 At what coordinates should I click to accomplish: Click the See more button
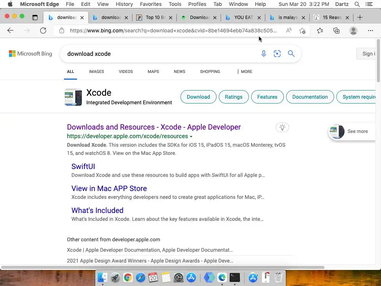pyautogui.click(x=352, y=131)
